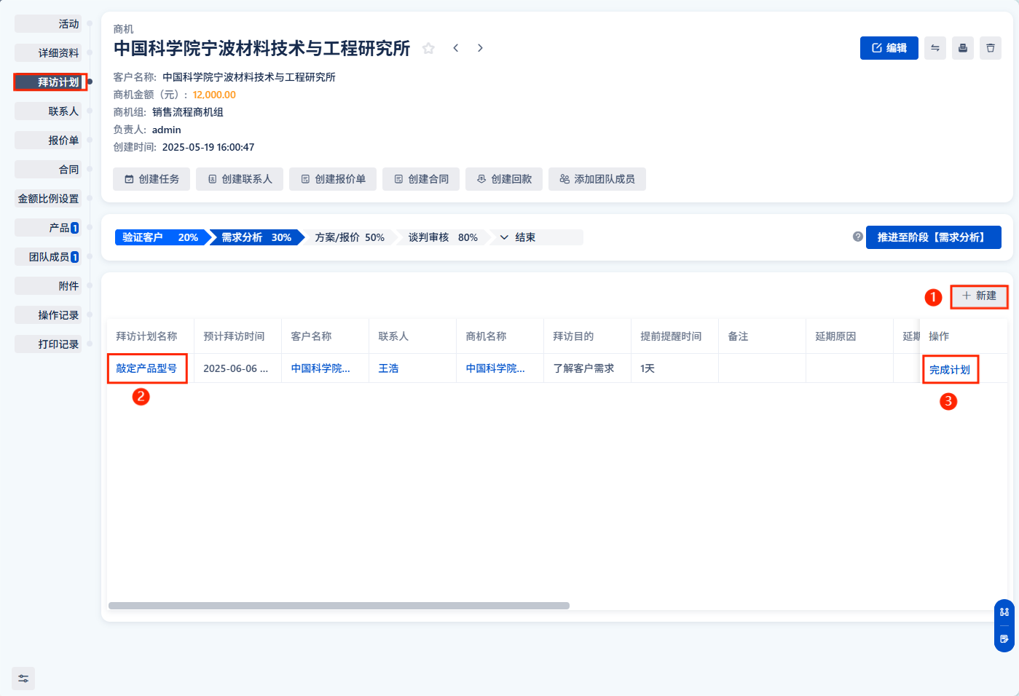Open the 金额比例设置 sidebar tab
The width and height of the screenshot is (1019, 696).
[x=48, y=199]
